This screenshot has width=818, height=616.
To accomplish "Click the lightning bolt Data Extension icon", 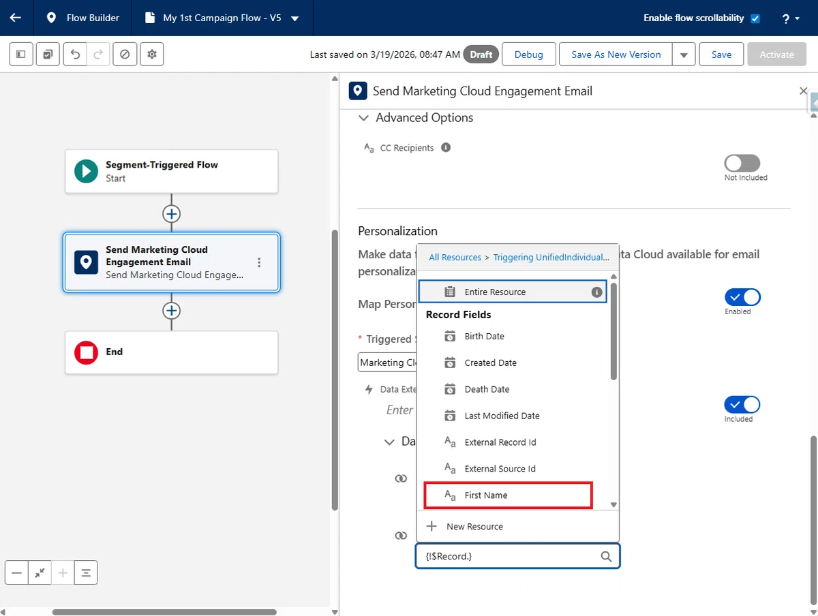I will click(x=369, y=390).
